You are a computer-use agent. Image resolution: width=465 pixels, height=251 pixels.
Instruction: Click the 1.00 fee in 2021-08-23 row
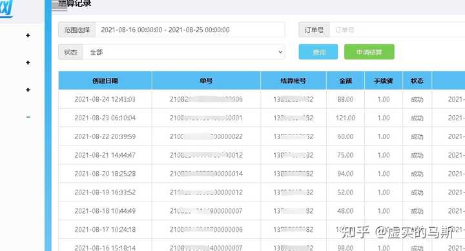(384, 118)
